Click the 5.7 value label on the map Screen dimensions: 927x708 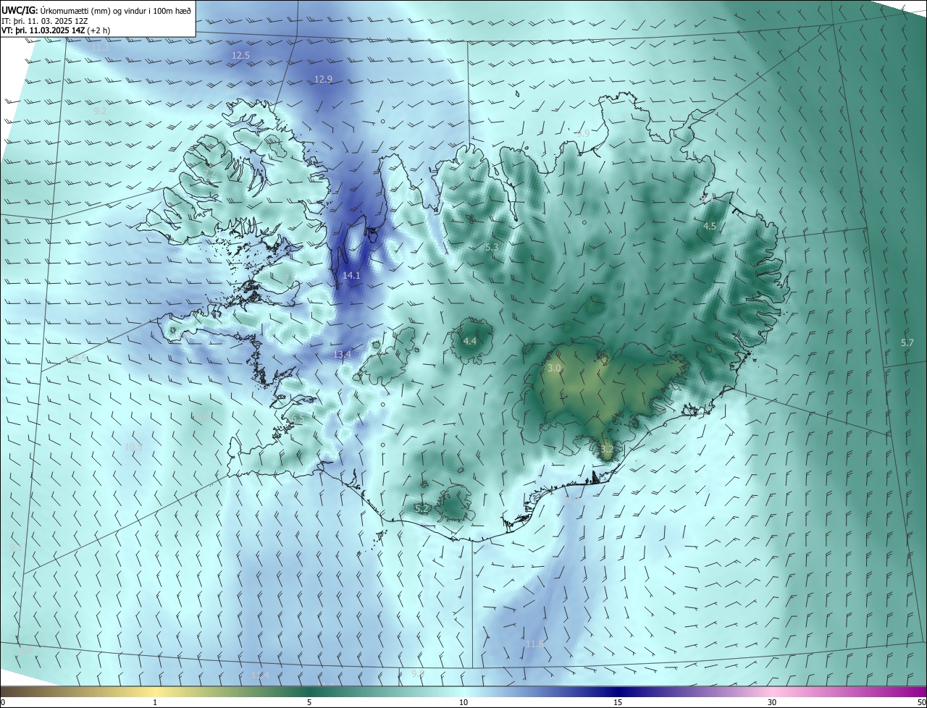click(907, 342)
